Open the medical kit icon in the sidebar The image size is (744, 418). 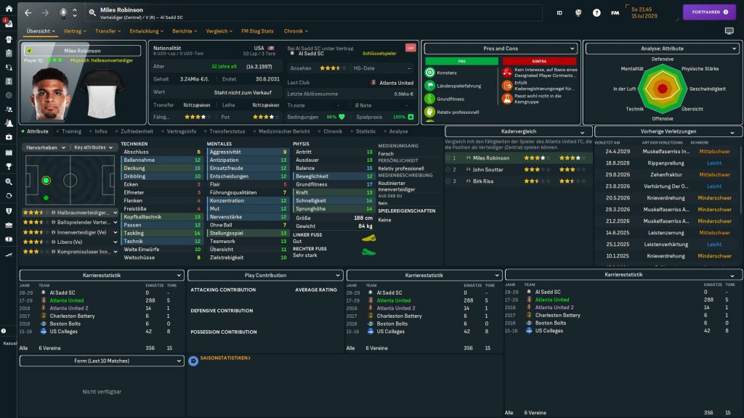click(x=8, y=137)
